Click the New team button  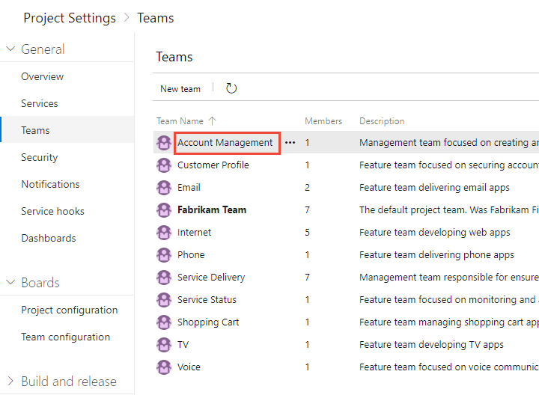[180, 88]
